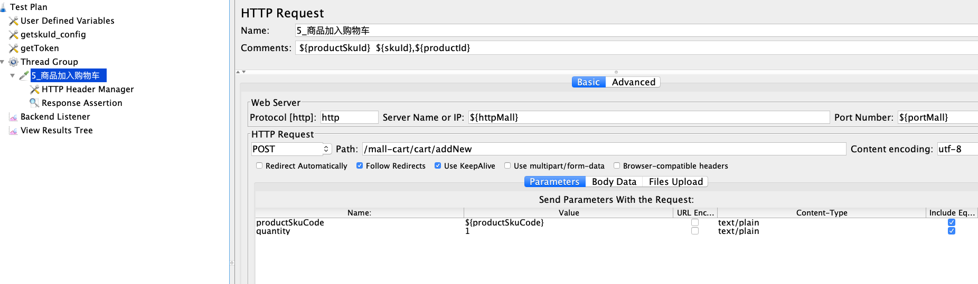This screenshot has height=284, width=978.
Task: Open the POST method dropdown
Action: click(326, 149)
